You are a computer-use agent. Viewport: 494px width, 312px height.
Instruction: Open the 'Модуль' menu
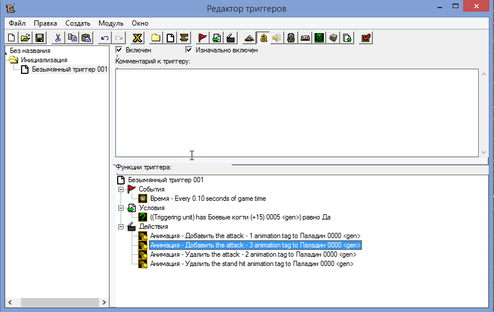111,23
